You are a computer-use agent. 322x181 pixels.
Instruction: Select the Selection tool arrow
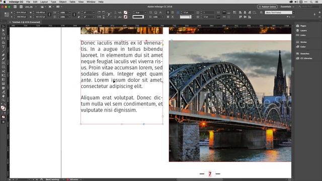pyautogui.click(x=4, y=26)
